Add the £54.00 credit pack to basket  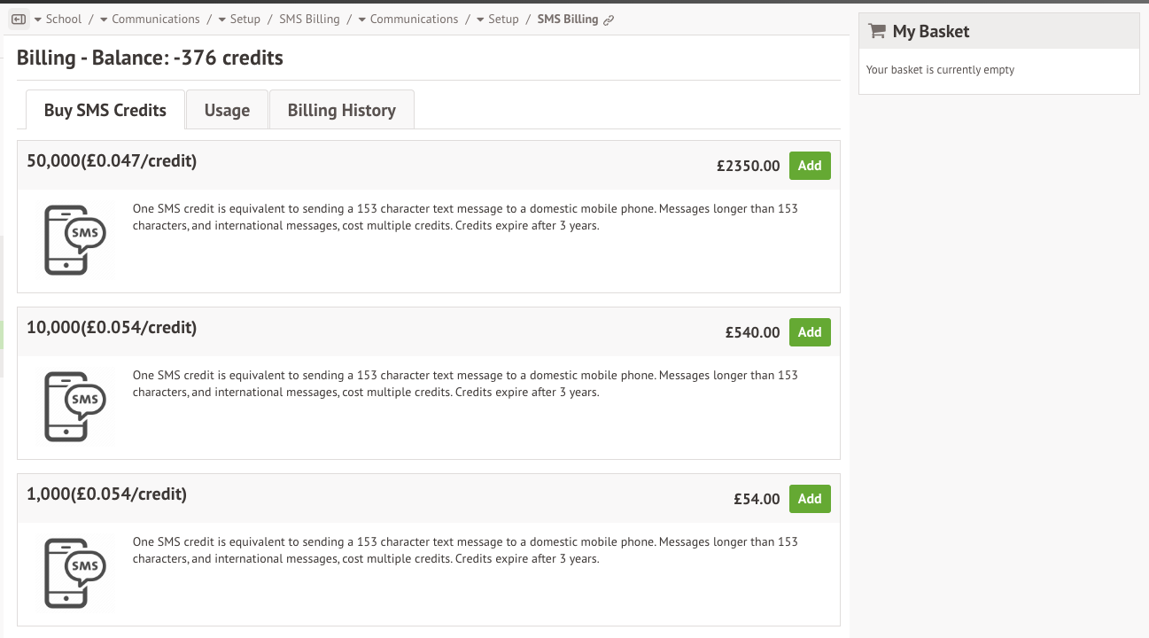809,499
